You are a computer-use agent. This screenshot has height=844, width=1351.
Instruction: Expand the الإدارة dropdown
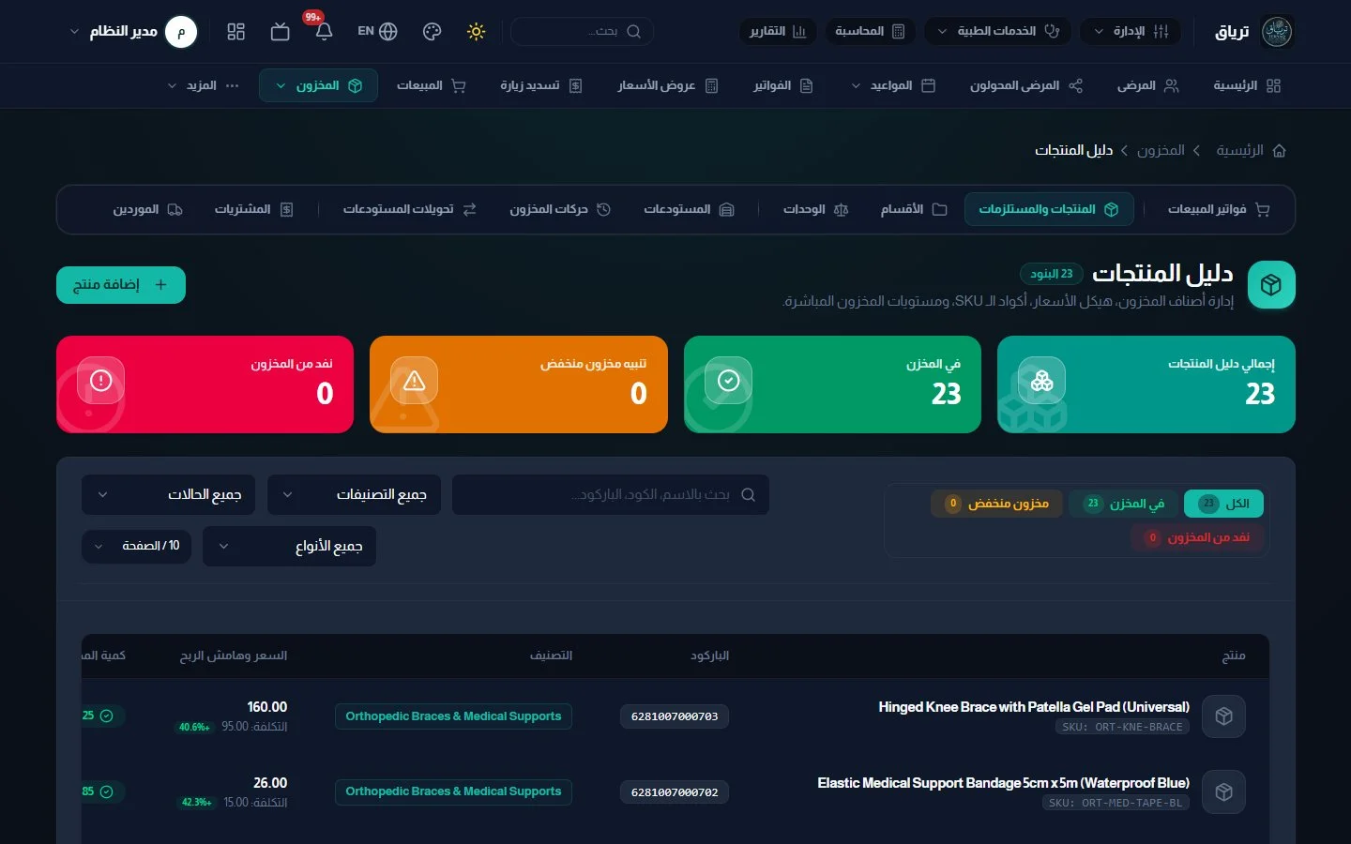[1131, 32]
